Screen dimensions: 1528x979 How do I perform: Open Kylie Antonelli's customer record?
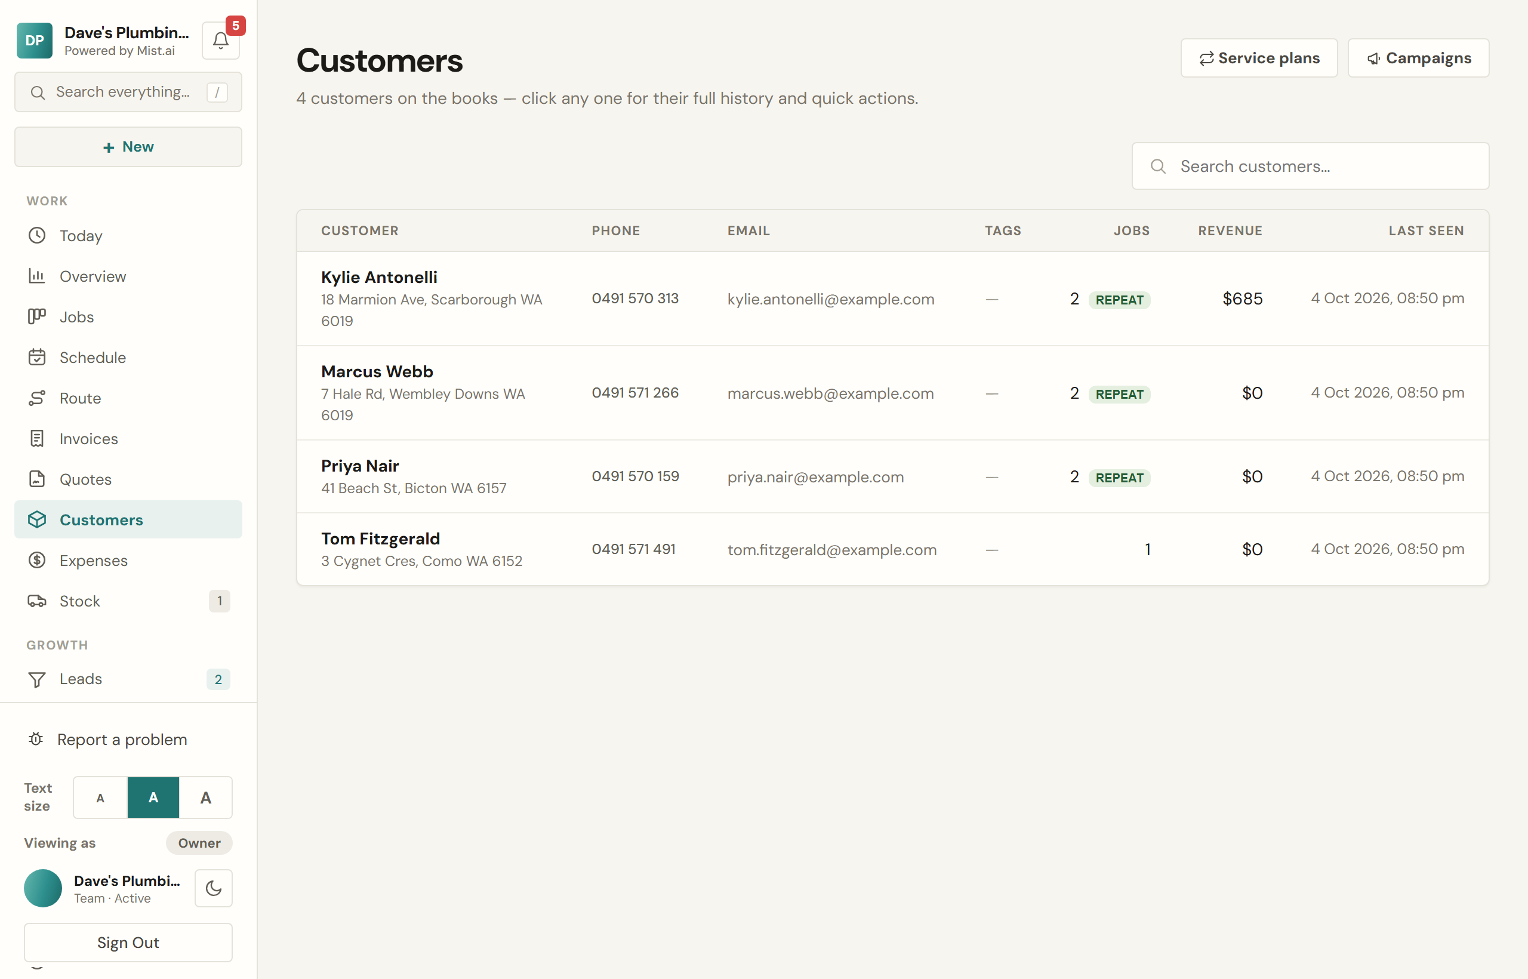[892, 299]
